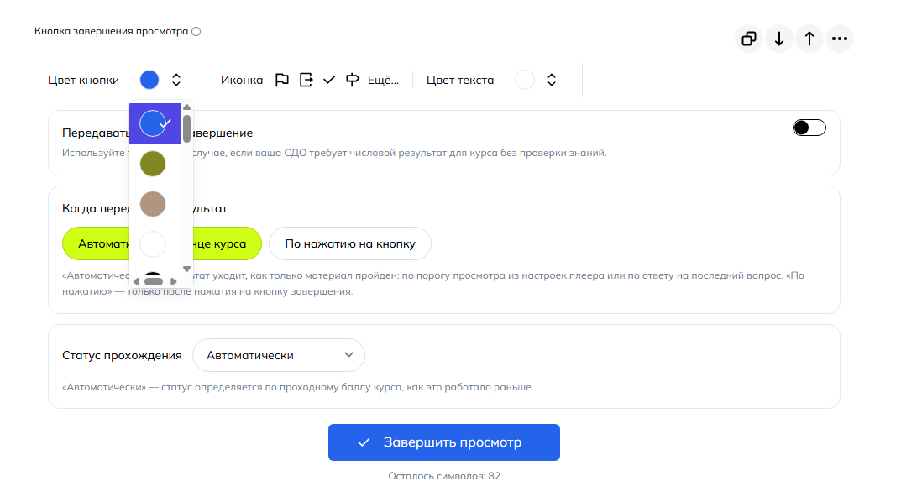Select the "По нажатию на кнопку" option
The width and height of the screenshot is (922, 497).
350,243
